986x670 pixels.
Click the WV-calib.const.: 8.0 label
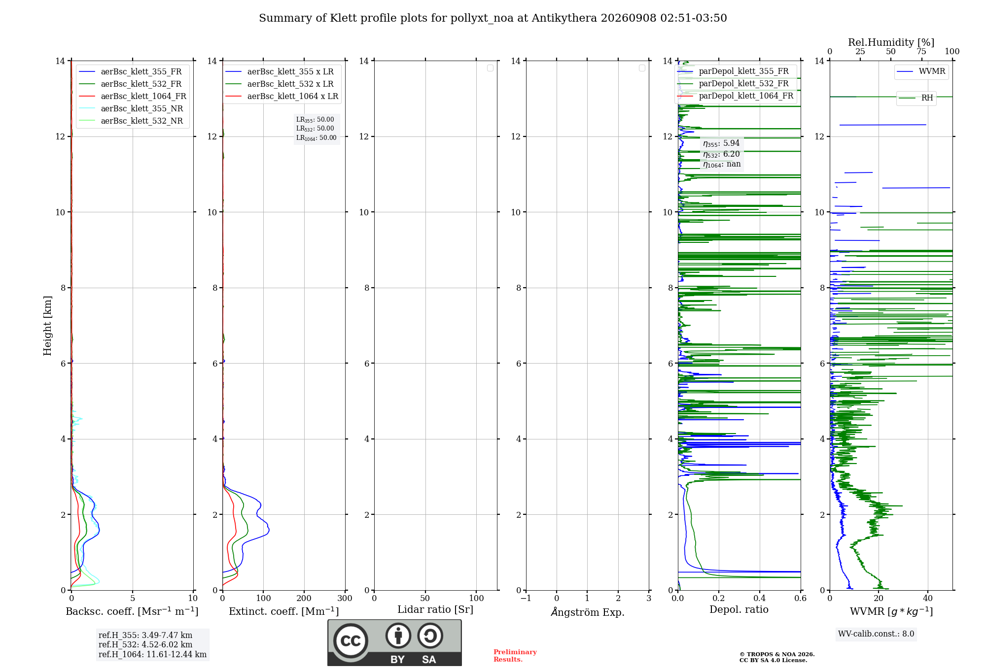(x=876, y=634)
